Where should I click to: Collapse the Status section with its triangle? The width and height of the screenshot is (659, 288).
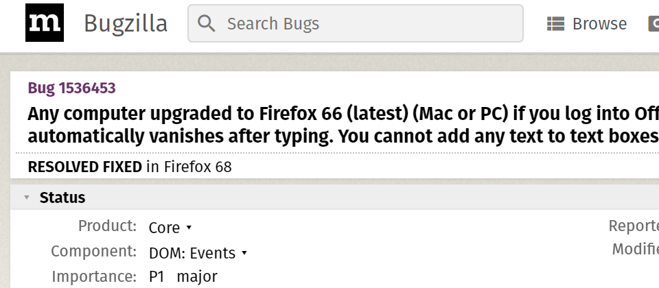point(27,197)
